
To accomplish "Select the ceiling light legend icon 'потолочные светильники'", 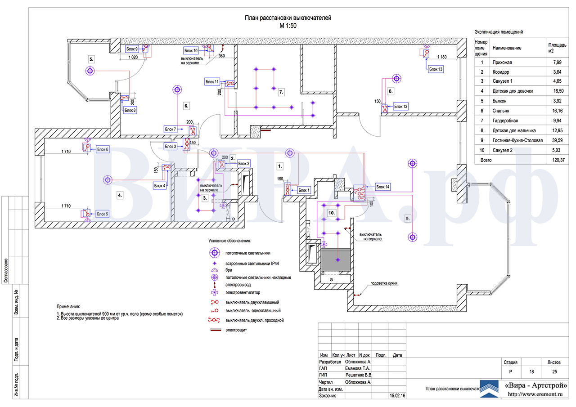I will point(215,253).
